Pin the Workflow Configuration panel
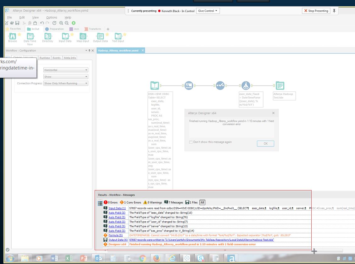Viewport: 355px width, 264px height. pos(89,51)
